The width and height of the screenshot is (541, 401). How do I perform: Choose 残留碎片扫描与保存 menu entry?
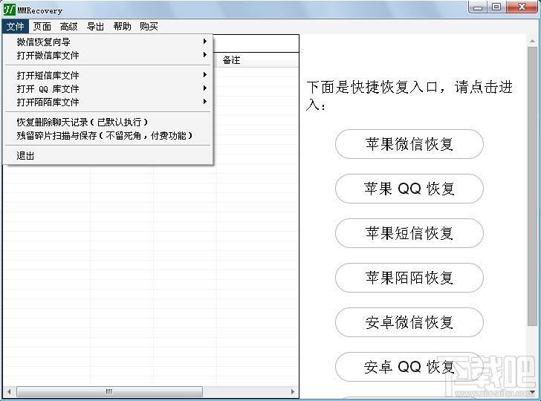click(108, 135)
